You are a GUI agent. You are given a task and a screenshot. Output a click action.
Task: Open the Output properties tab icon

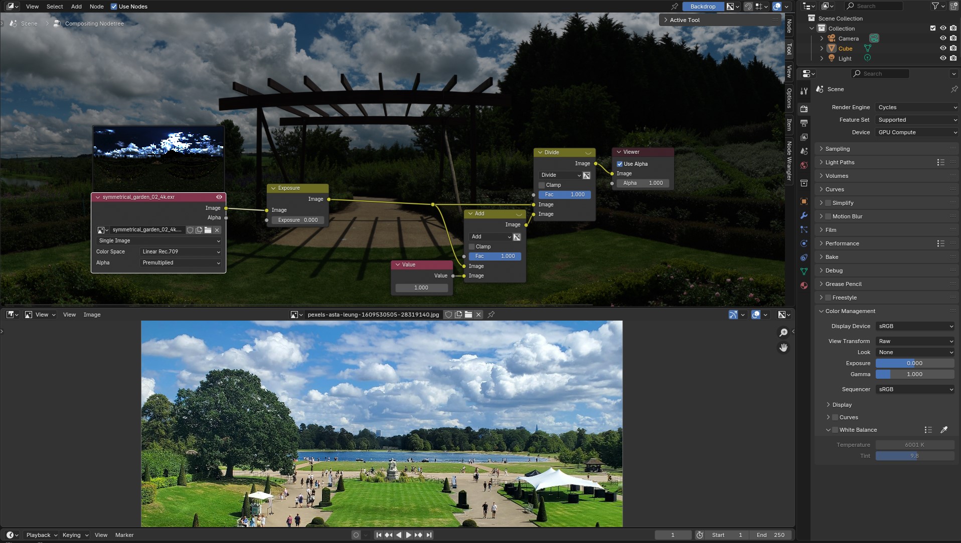click(x=804, y=123)
